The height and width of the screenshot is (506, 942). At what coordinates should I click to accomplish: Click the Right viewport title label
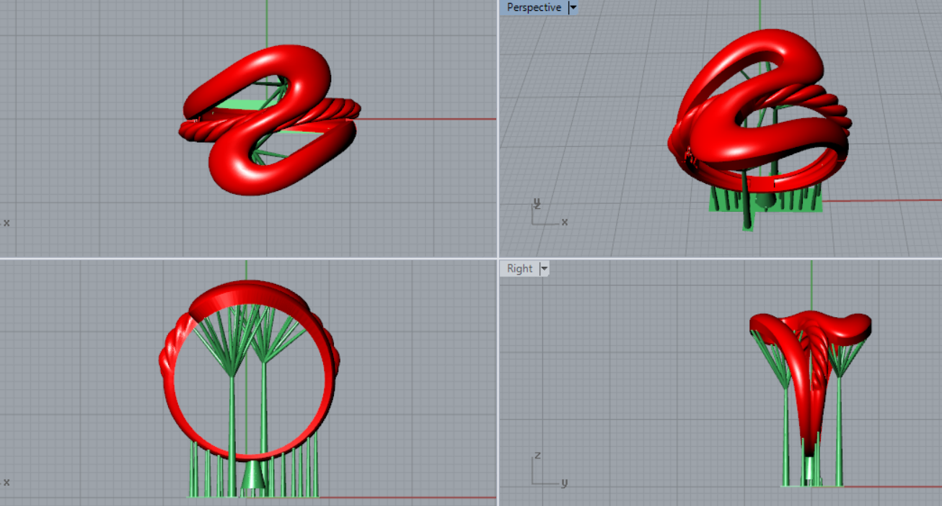(519, 269)
